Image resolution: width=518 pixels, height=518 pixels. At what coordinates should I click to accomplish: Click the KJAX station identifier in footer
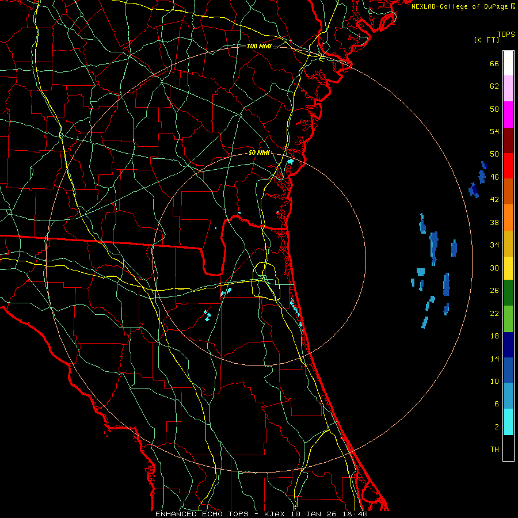[274, 514]
